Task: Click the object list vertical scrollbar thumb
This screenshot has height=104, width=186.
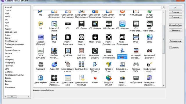Action: tap(164, 39)
